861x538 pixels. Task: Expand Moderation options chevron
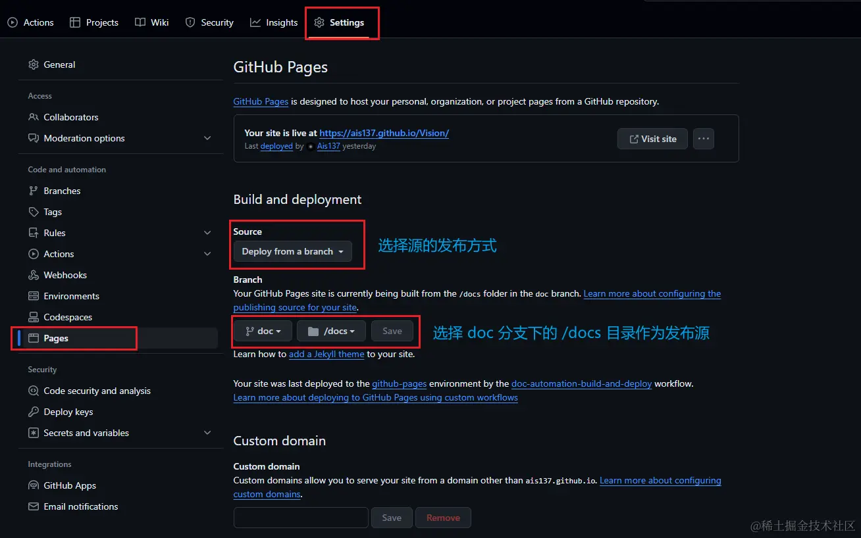tap(207, 138)
